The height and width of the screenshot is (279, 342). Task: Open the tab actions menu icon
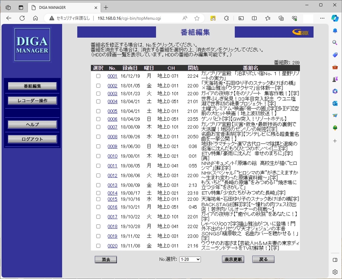tap(21, 8)
